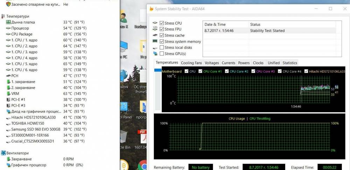
Task: Click the chip icon beside CPU Package
Action: (x=8, y=34)
